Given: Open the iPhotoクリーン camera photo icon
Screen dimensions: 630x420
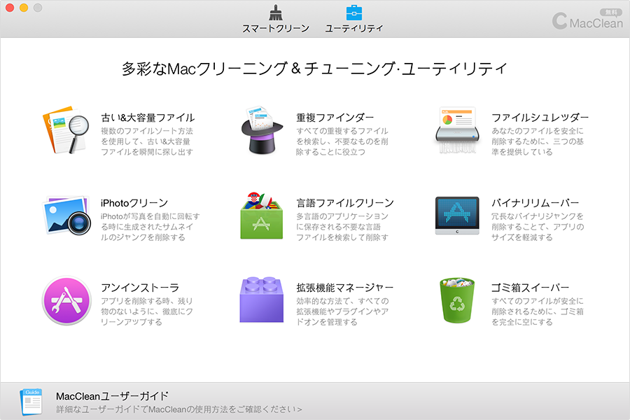Looking at the screenshot, I should pyautogui.click(x=66, y=216).
